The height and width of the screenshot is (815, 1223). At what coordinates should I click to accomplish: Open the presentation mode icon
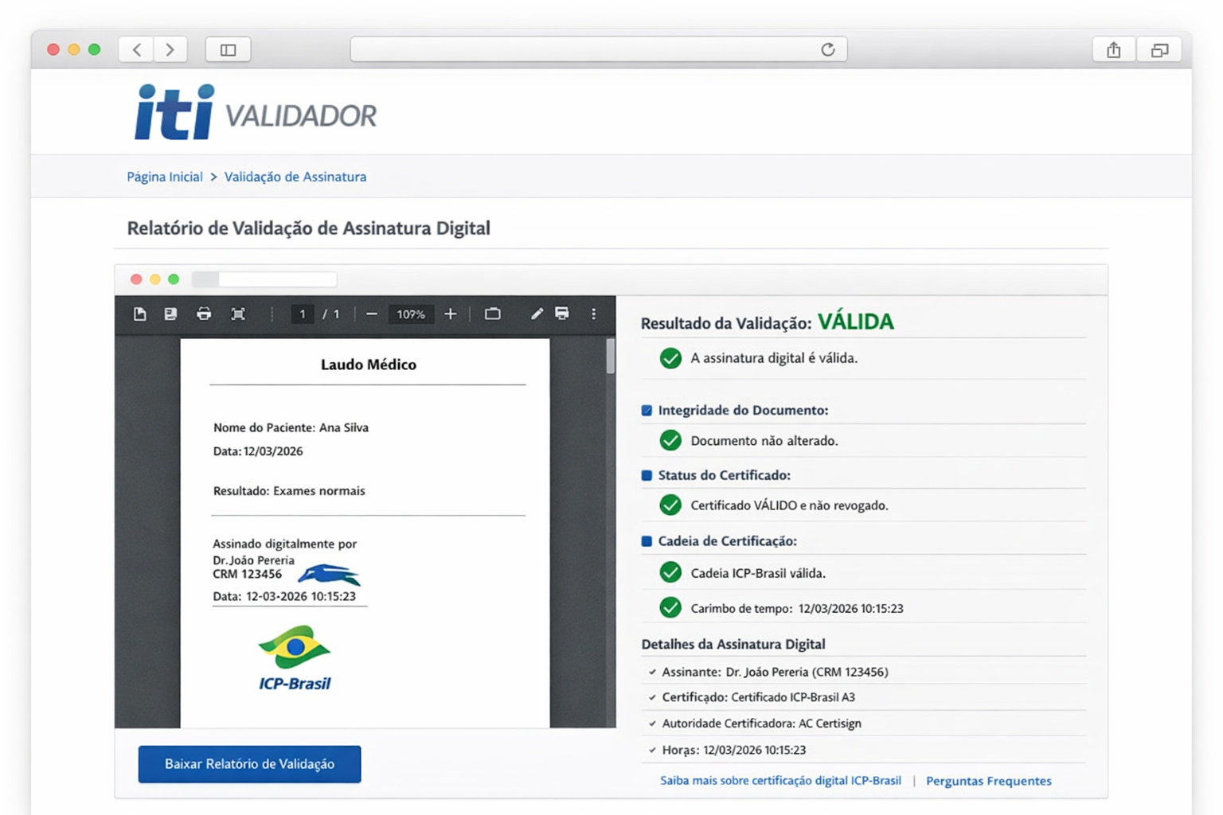pyautogui.click(x=493, y=314)
